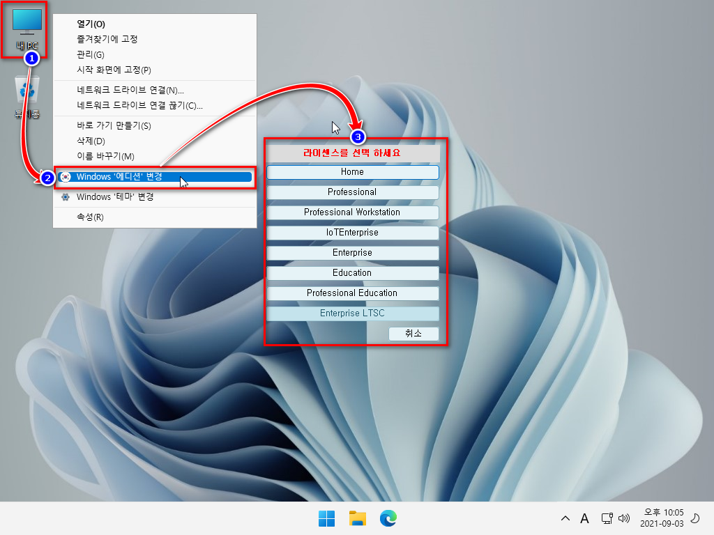Select the Enterprise LTSC license button

click(x=352, y=313)
